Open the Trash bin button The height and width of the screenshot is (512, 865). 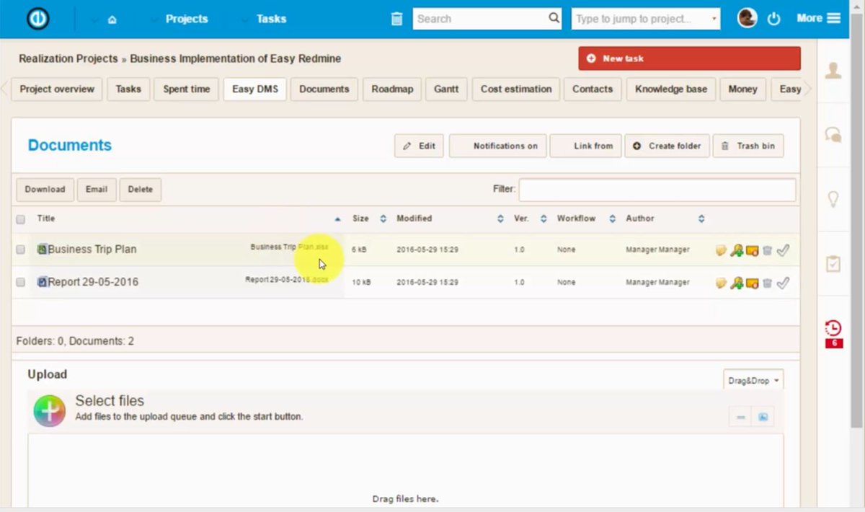pyautogui.click(x=748, y=146)
